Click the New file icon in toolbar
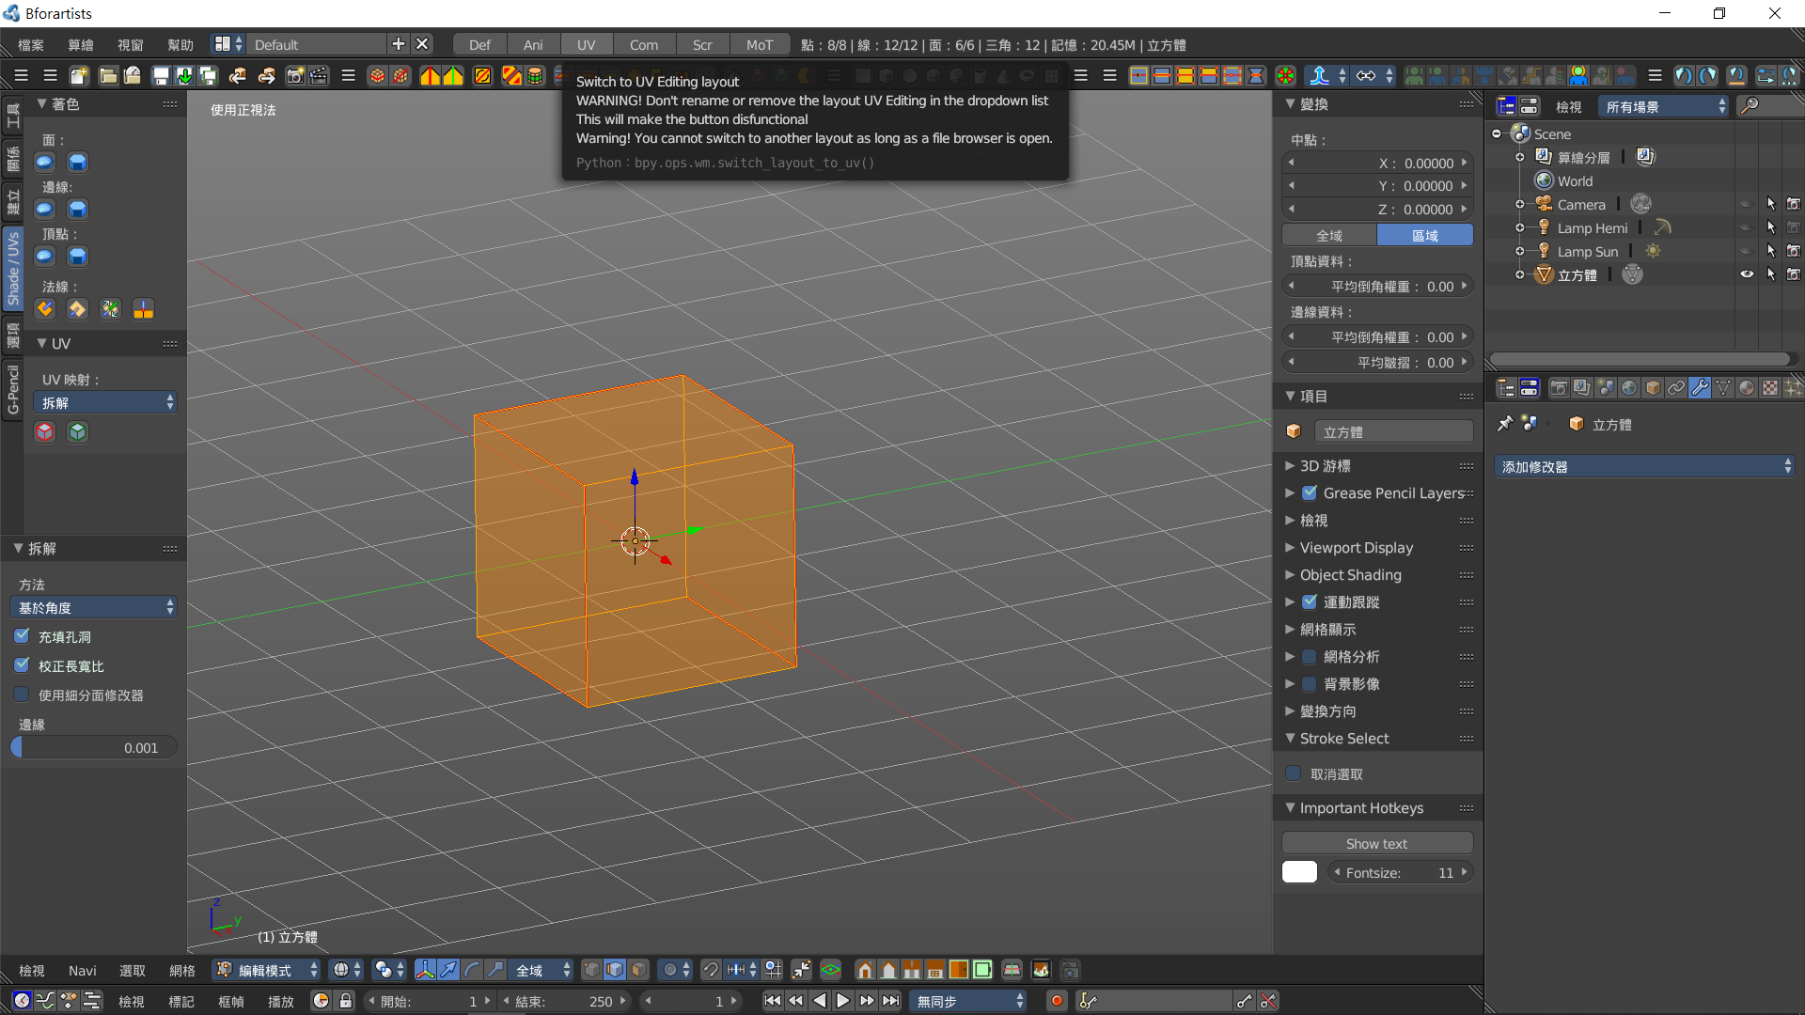 (79, 76)
